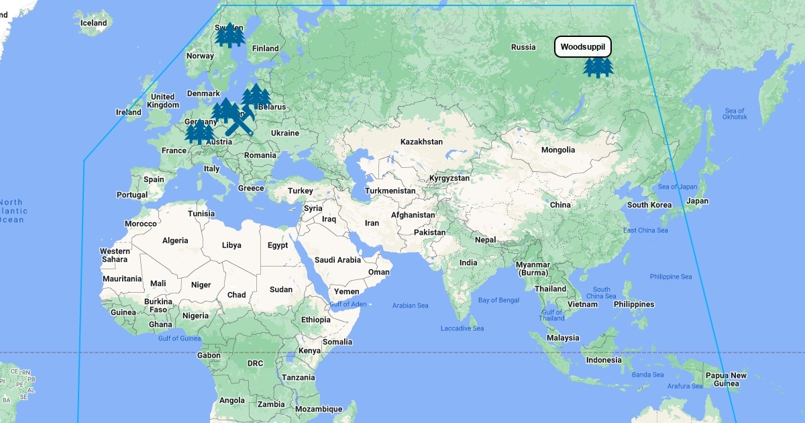Click the crossed hammers marker

tap(239, 123)
